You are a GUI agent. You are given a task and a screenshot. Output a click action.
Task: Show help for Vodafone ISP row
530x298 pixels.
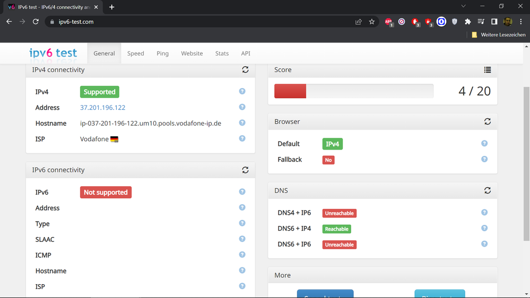pos(242,138)
